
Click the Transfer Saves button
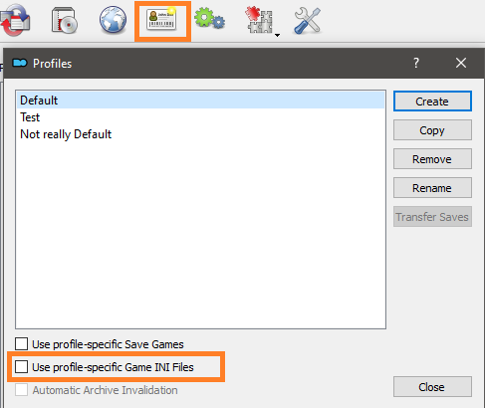pos(432,217)
